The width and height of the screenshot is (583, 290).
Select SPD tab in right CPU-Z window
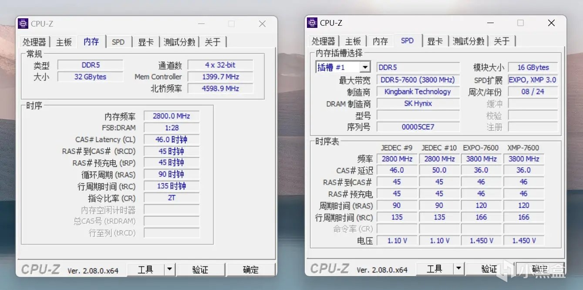pos(408,40)
